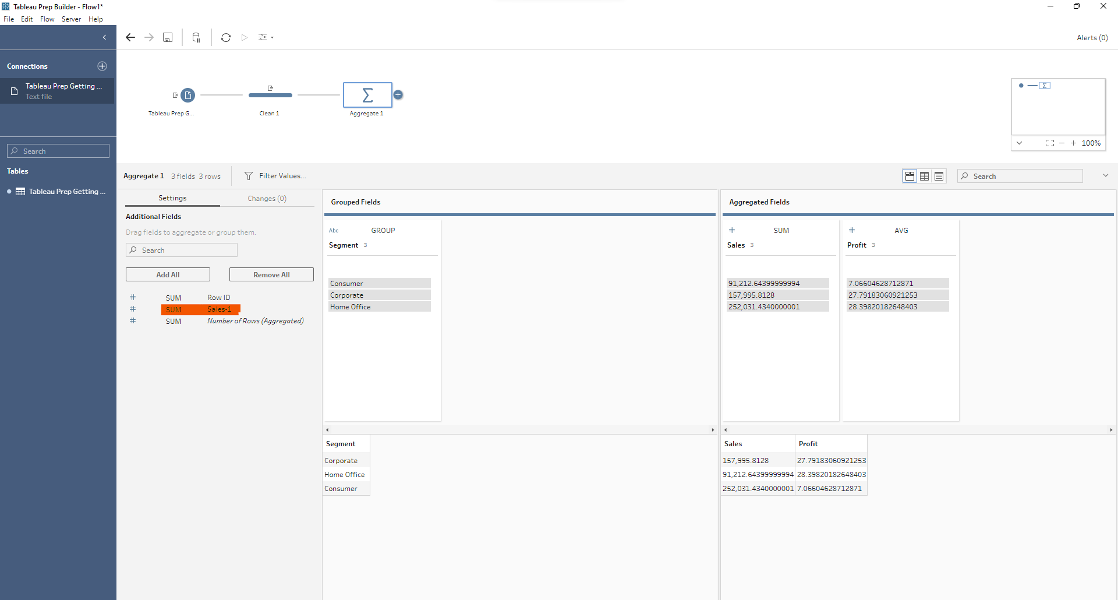Click number type icon on Profit card
The image size is (1118, 600).
(852, 230)
